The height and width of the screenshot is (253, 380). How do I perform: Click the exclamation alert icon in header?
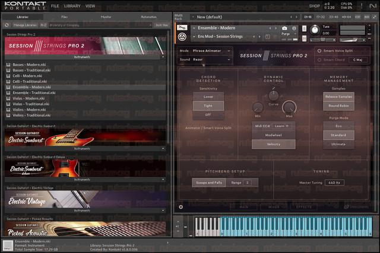pyautogui.click(x=362, y=5)
